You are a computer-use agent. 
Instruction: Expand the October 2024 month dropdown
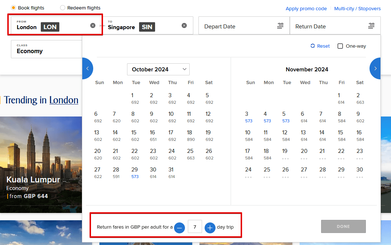coord(158,69)
